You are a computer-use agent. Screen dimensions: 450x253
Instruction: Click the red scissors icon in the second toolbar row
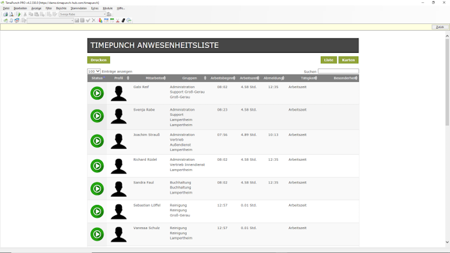coord(118,20)
